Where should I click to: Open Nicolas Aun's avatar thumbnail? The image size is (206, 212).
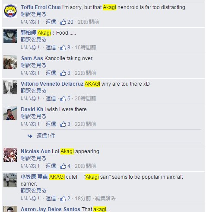tap(10, 155)
